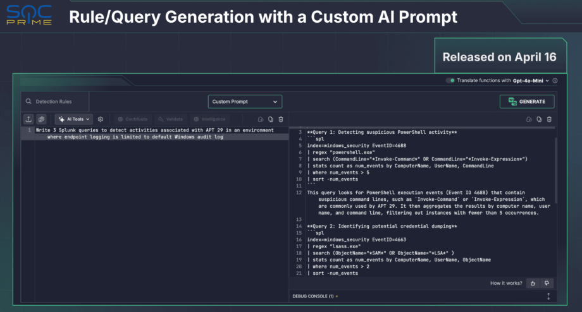Viewport: 582px width, 312px height.
Task: Click the info icon next to Gpt-4o-Mini
Action: click(x=555, y=81)
